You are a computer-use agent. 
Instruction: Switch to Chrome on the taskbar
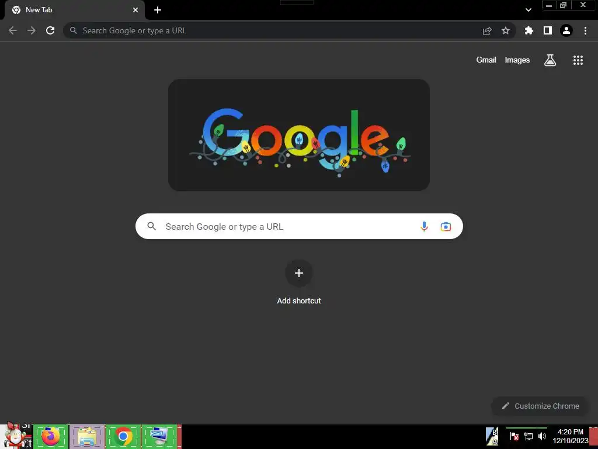(x=123, y=436)
